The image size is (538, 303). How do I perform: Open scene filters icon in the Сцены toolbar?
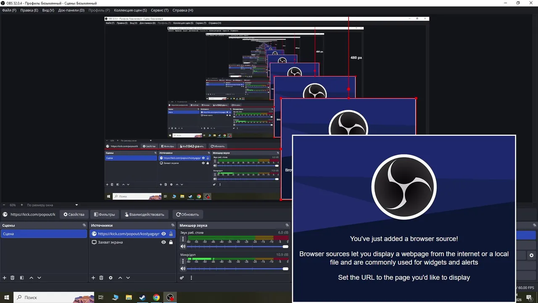pyautogui.click(x=22, y=278)
